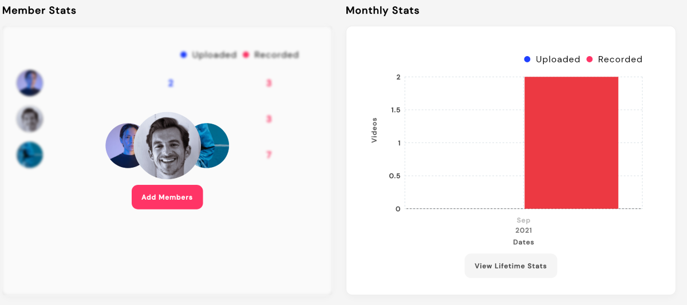Select the woman's avatar behind center photo
Screen dimensions: 687x305
point(120,145)
